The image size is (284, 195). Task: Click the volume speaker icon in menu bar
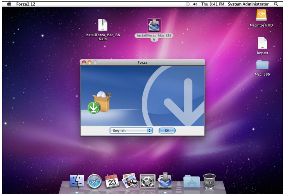195,4
